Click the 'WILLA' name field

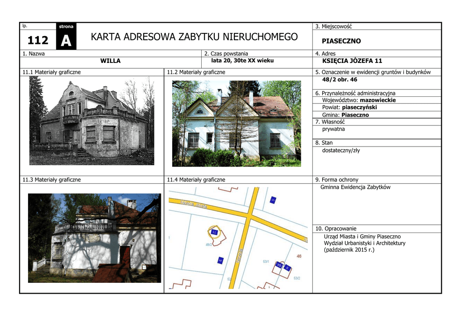point(110,61)
